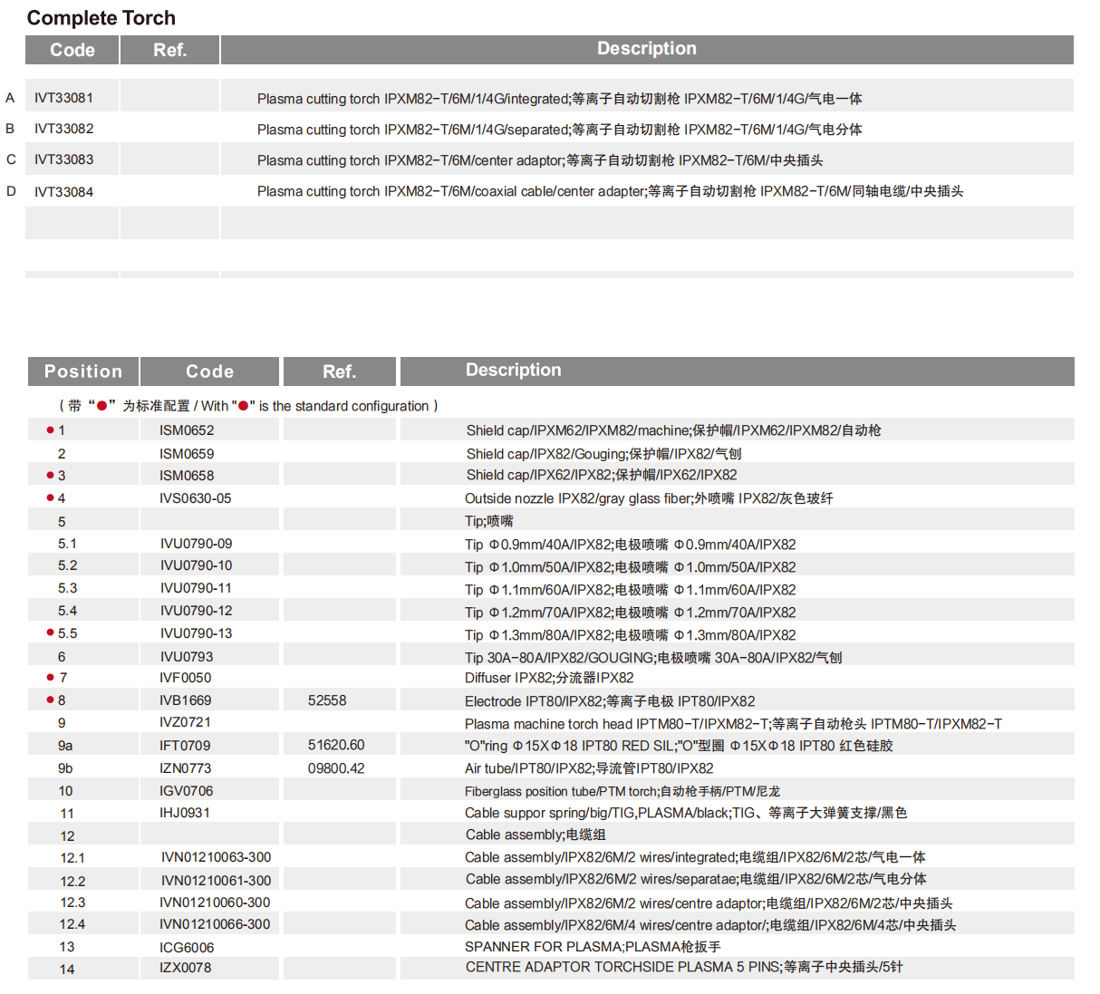Click part code IGV0706
Image resolution: width=1100 pixels, height=994 pixels.
point(187,791)
